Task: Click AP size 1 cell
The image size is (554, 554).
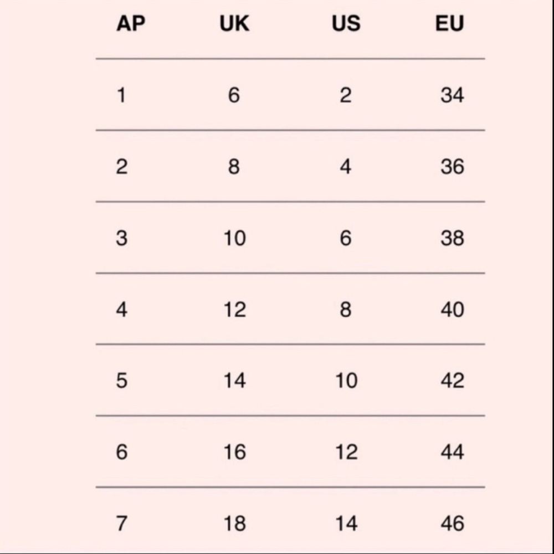Action: point(121,95)
